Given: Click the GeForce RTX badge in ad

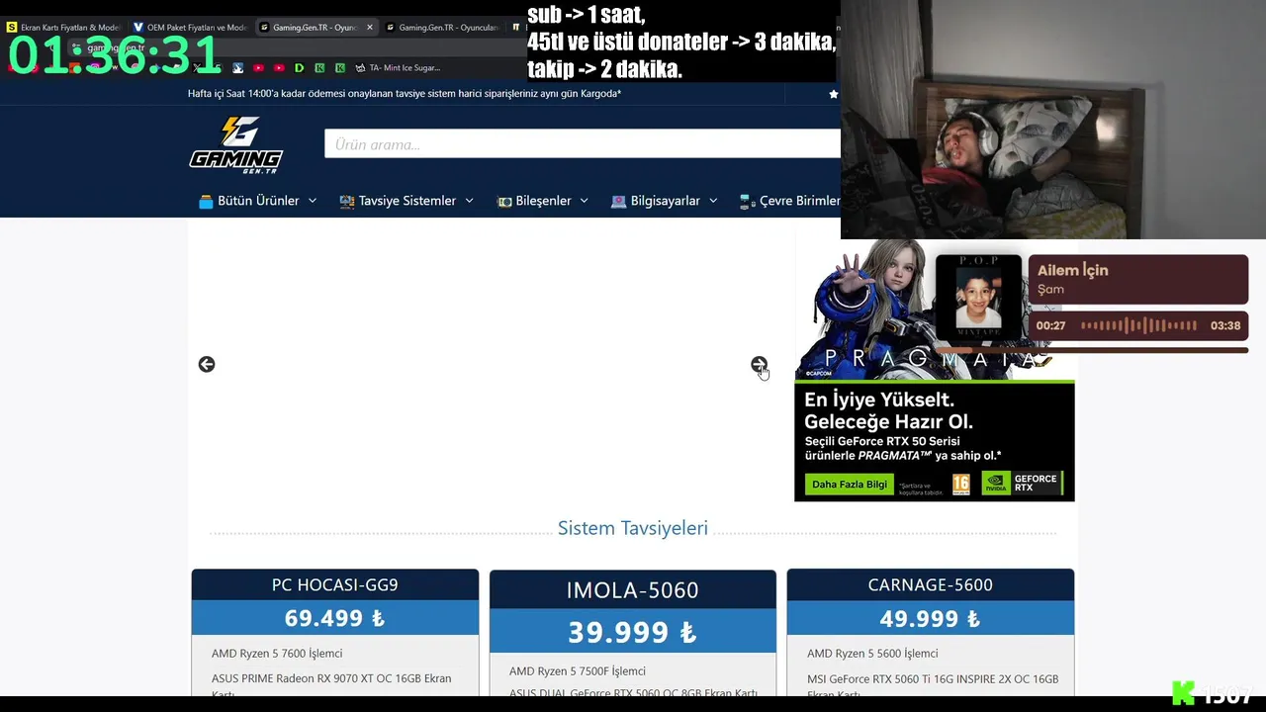Looking at the screenshot, I should point(1023,484).
